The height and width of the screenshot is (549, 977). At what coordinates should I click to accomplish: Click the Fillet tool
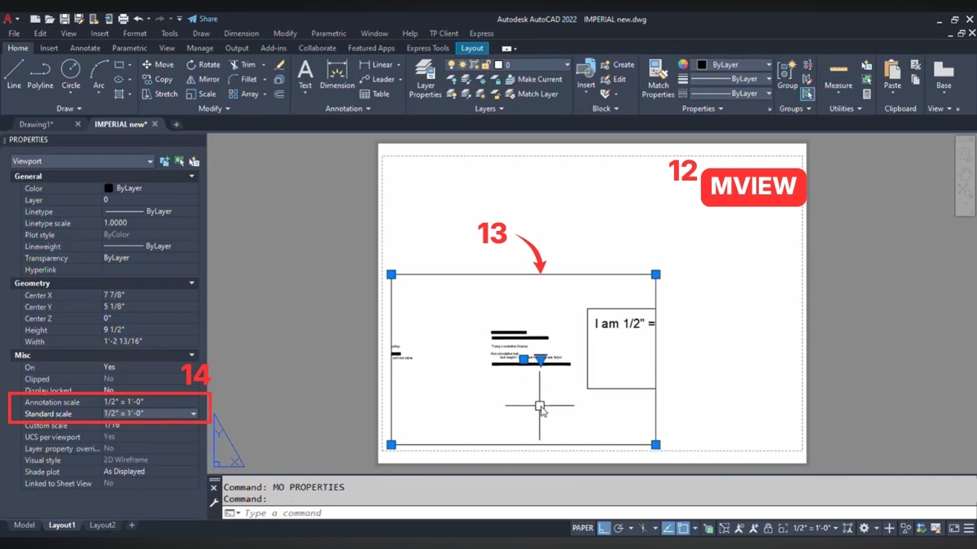coord(243,79)
